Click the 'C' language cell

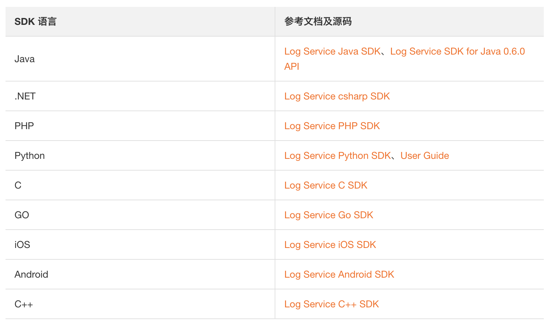140,185
